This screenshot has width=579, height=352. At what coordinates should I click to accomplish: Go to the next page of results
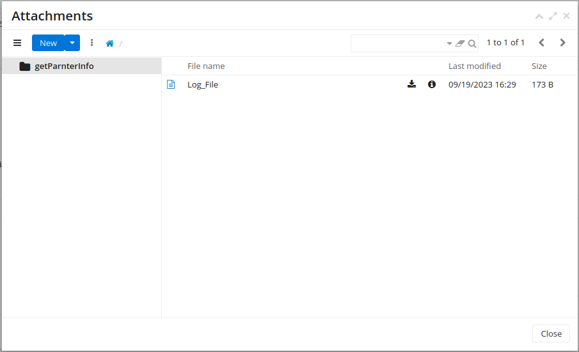click(x=563, y=43)
